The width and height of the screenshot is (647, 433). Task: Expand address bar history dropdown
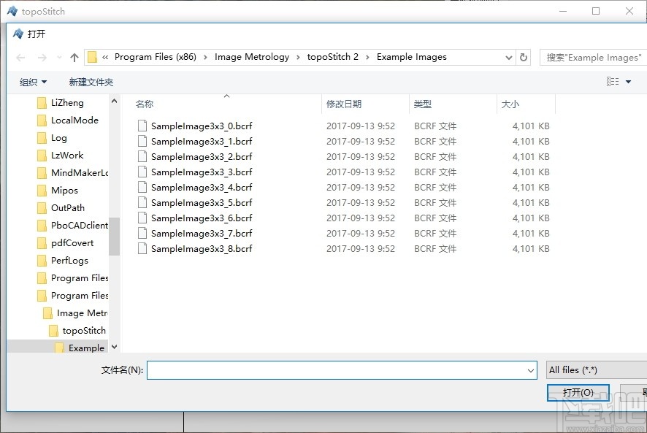pyautogui.click(x=509, y=58)
